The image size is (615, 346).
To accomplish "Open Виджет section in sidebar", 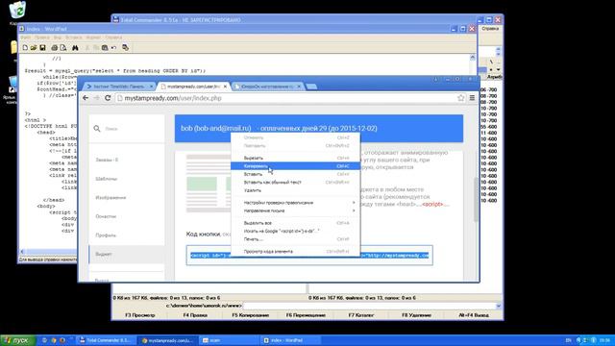I will pyautogui.click(x=126, y=254).
